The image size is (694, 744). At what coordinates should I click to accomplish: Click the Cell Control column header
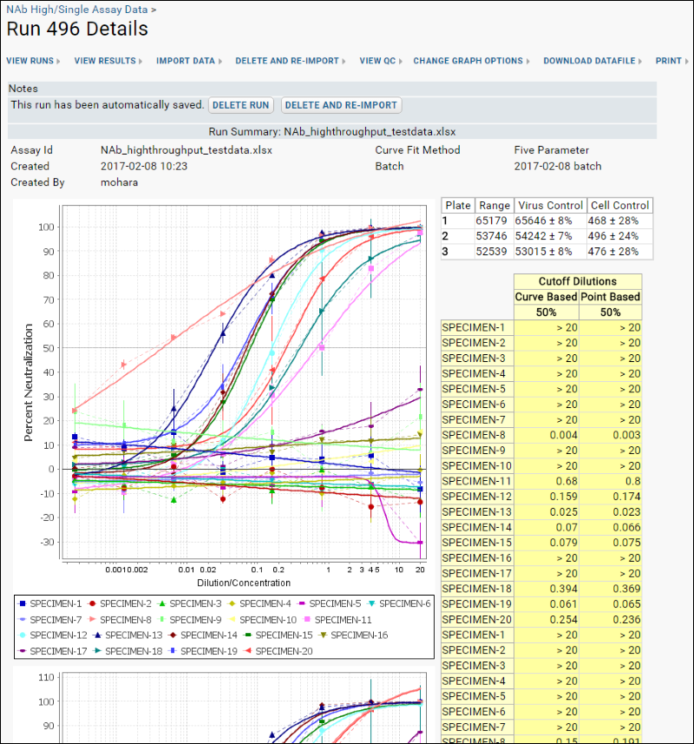[x=620, y=206]
